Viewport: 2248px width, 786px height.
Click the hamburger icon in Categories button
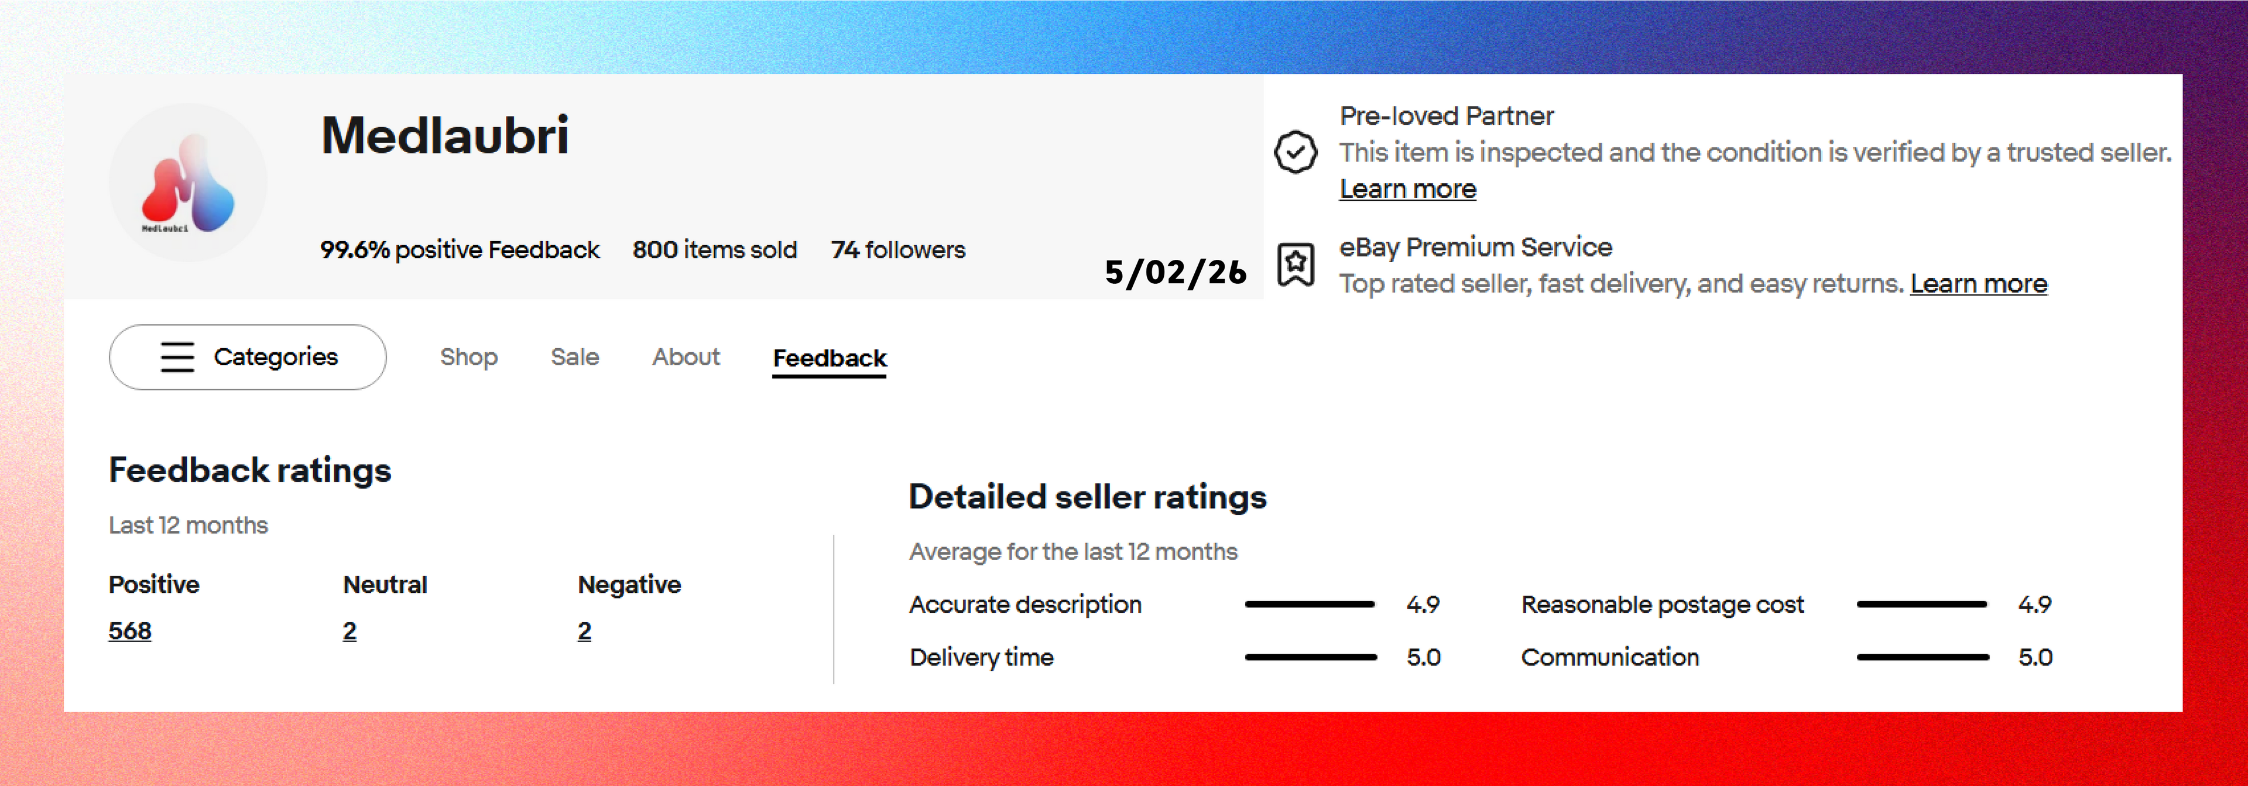click(177, 358)
